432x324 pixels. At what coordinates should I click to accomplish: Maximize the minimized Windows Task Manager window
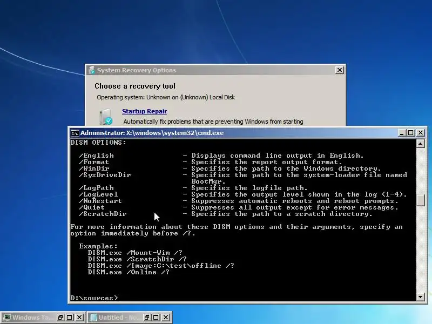coord(70,318)
